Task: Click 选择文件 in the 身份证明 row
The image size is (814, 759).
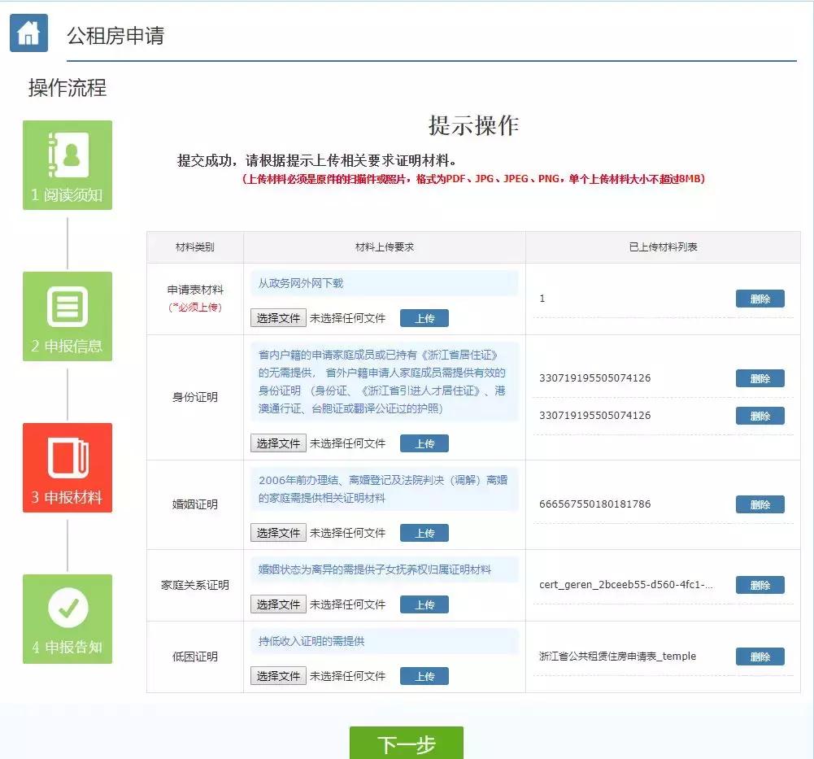Action: click(x=277, y=443)
